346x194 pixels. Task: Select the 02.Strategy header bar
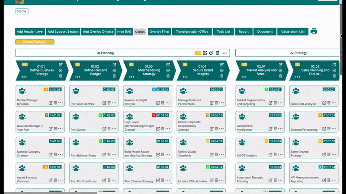(287, 53)
